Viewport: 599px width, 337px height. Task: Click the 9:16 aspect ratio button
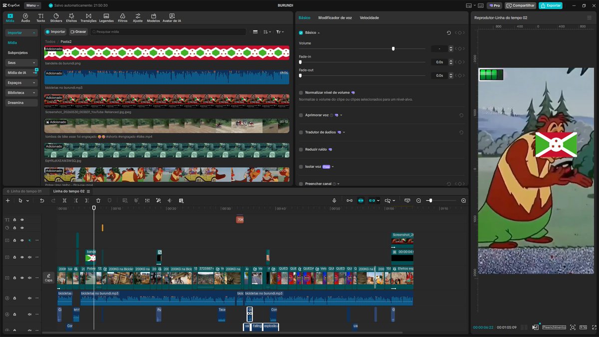(x=583, y=327)
